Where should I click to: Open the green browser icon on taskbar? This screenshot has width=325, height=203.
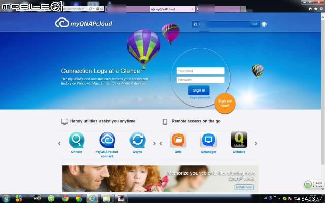pyautogui.click(x=51, y=198)
